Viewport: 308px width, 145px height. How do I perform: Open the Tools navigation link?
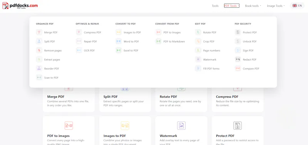click(215, 6)
